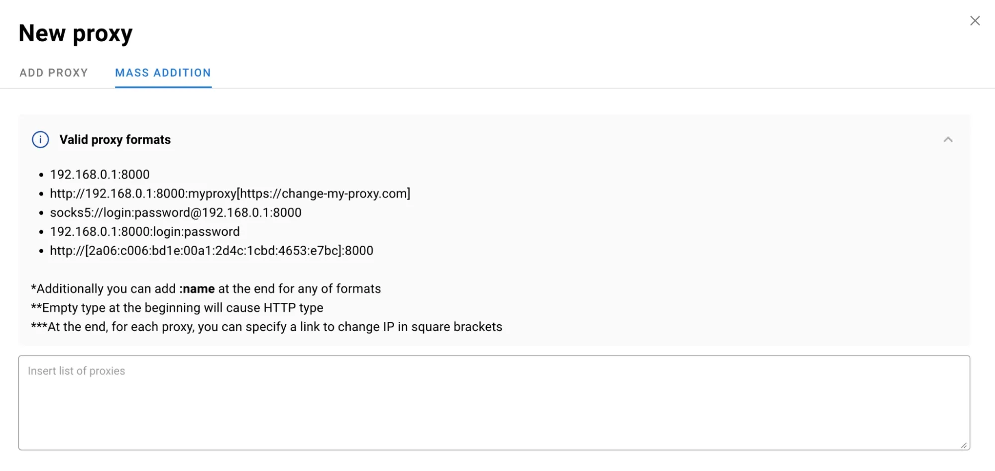Image resolution: width=995 pixels, height=471 pixels.
Task: Select the MASS ADDITION tab
Action: 163,73
